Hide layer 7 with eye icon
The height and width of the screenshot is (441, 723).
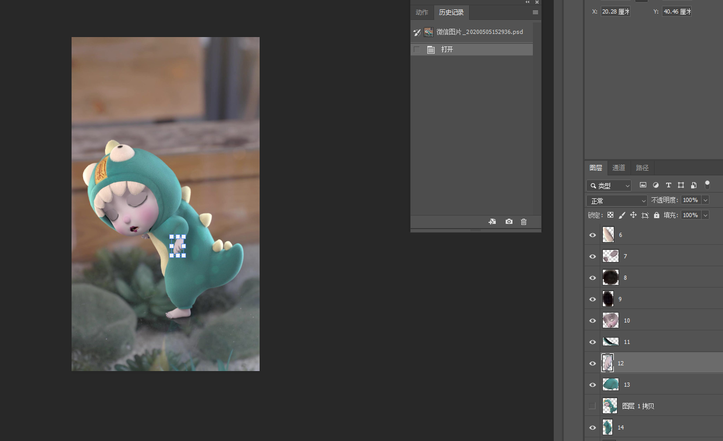pos(592,256)
